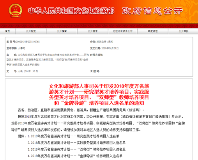Open attachment 2 实践服务型英才培养项目入选名单
The image size is (198, 160).
[76, 143]
